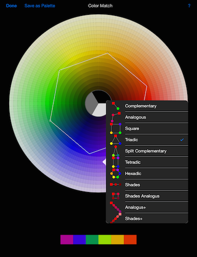
Task: Click the Shades+ diagram icon
Action: [x=115, y=218]
